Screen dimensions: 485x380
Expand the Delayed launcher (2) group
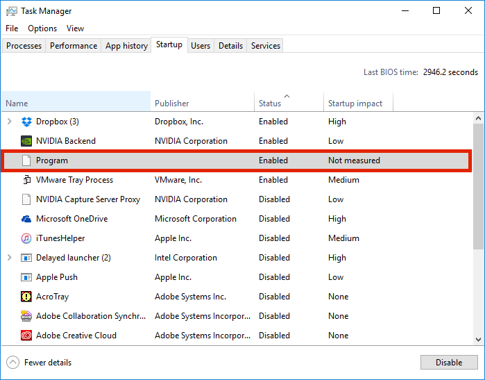(x=10, y=257)
